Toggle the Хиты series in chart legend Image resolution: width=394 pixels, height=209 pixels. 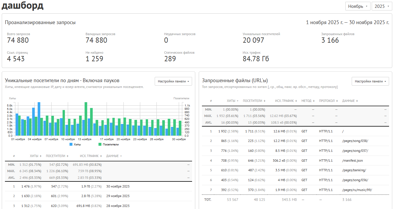[75, 144]
